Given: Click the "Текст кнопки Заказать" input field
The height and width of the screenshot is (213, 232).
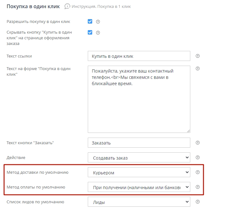Looking at the screenshot, I should 139,143.
